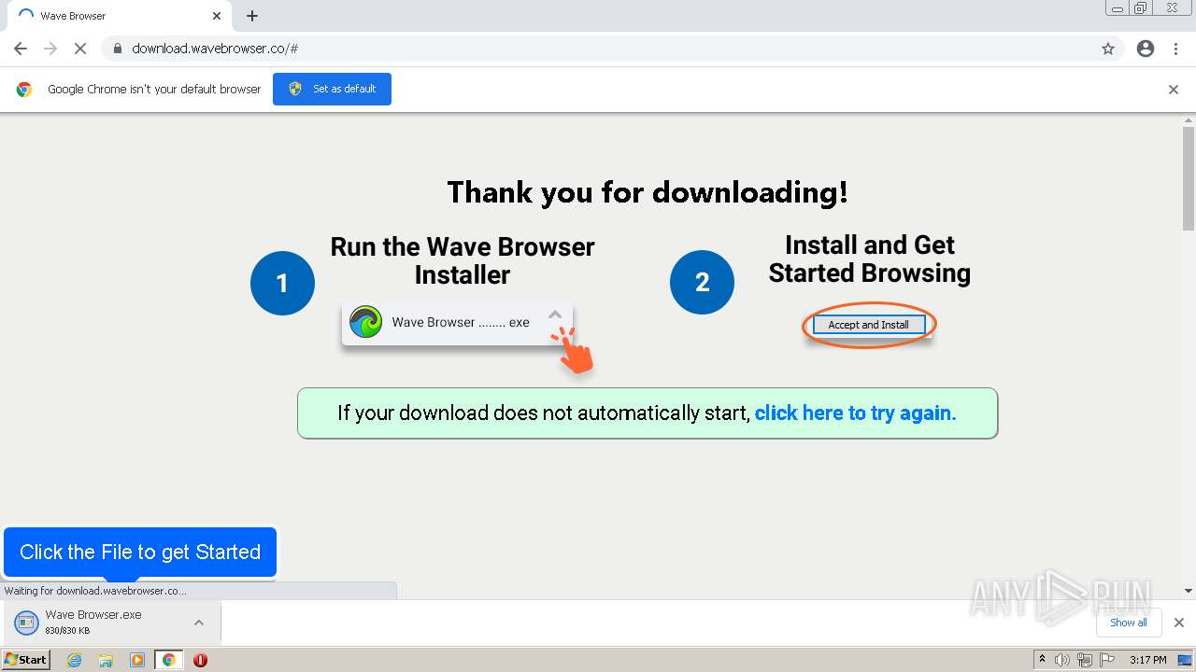Open a new tab with the plus button
The height and width of the screenshot is (672, 1196).
[x=252, y=16]
